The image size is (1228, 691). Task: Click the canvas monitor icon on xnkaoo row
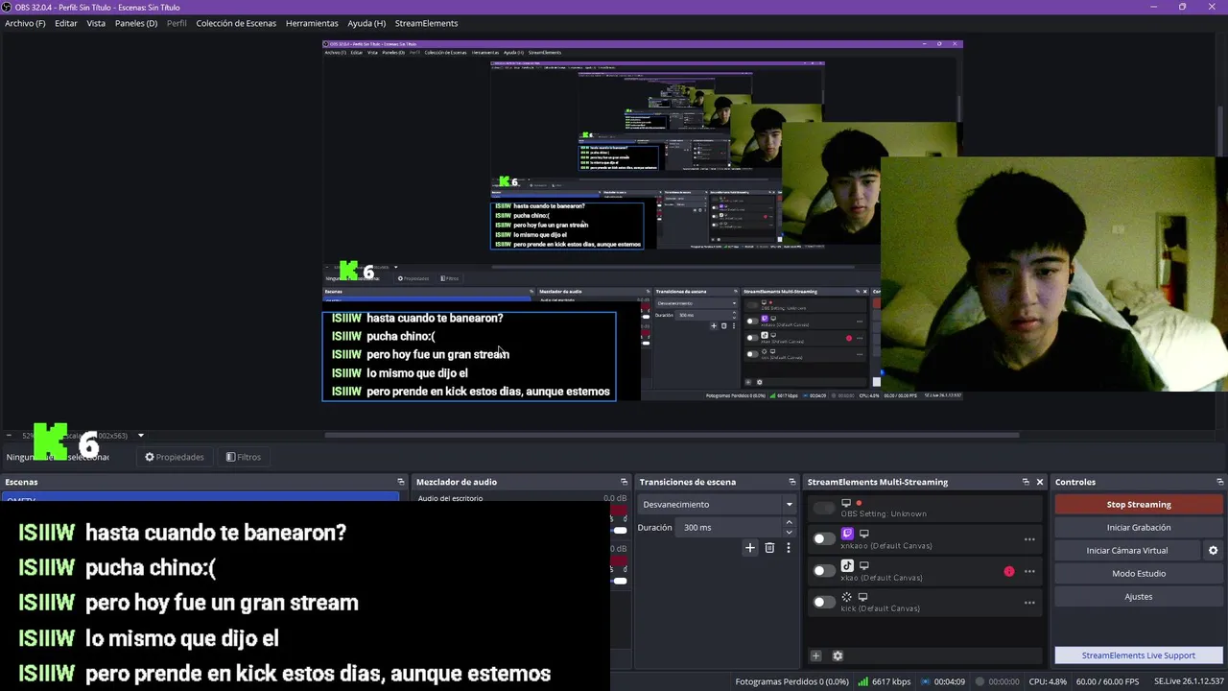point(864,534)
